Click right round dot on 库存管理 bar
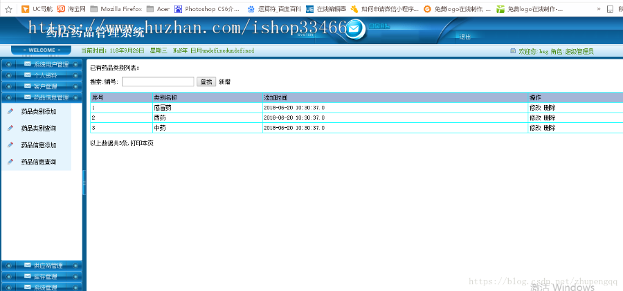This screenshot has width=623, height=291. click(x=75, y=276)
